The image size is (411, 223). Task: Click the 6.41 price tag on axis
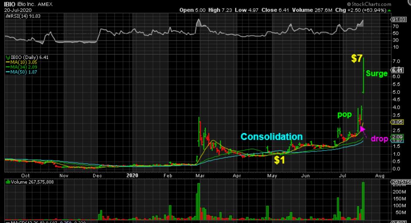(397, 70)
